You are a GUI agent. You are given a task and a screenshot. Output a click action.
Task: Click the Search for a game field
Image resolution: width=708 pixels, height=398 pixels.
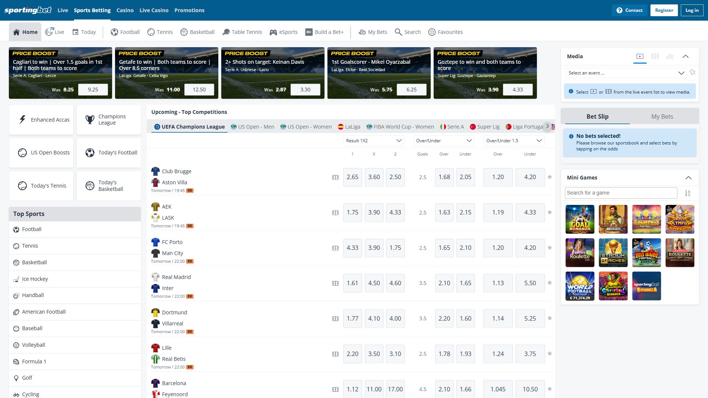[621, 193]
